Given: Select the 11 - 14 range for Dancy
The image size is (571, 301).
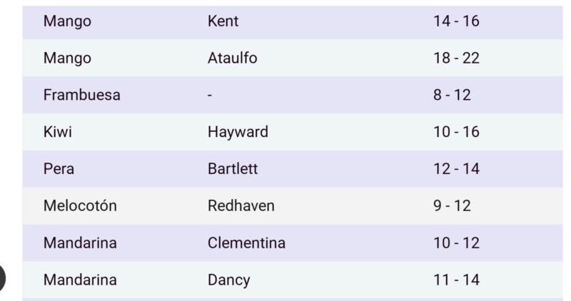Looking at the screenshot, I should 456,280.
